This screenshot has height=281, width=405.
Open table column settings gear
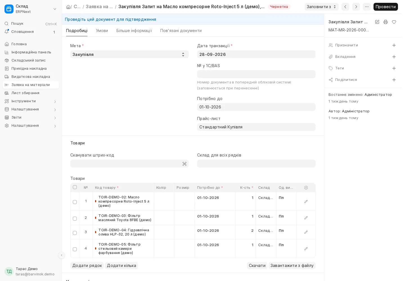[306, 188]
